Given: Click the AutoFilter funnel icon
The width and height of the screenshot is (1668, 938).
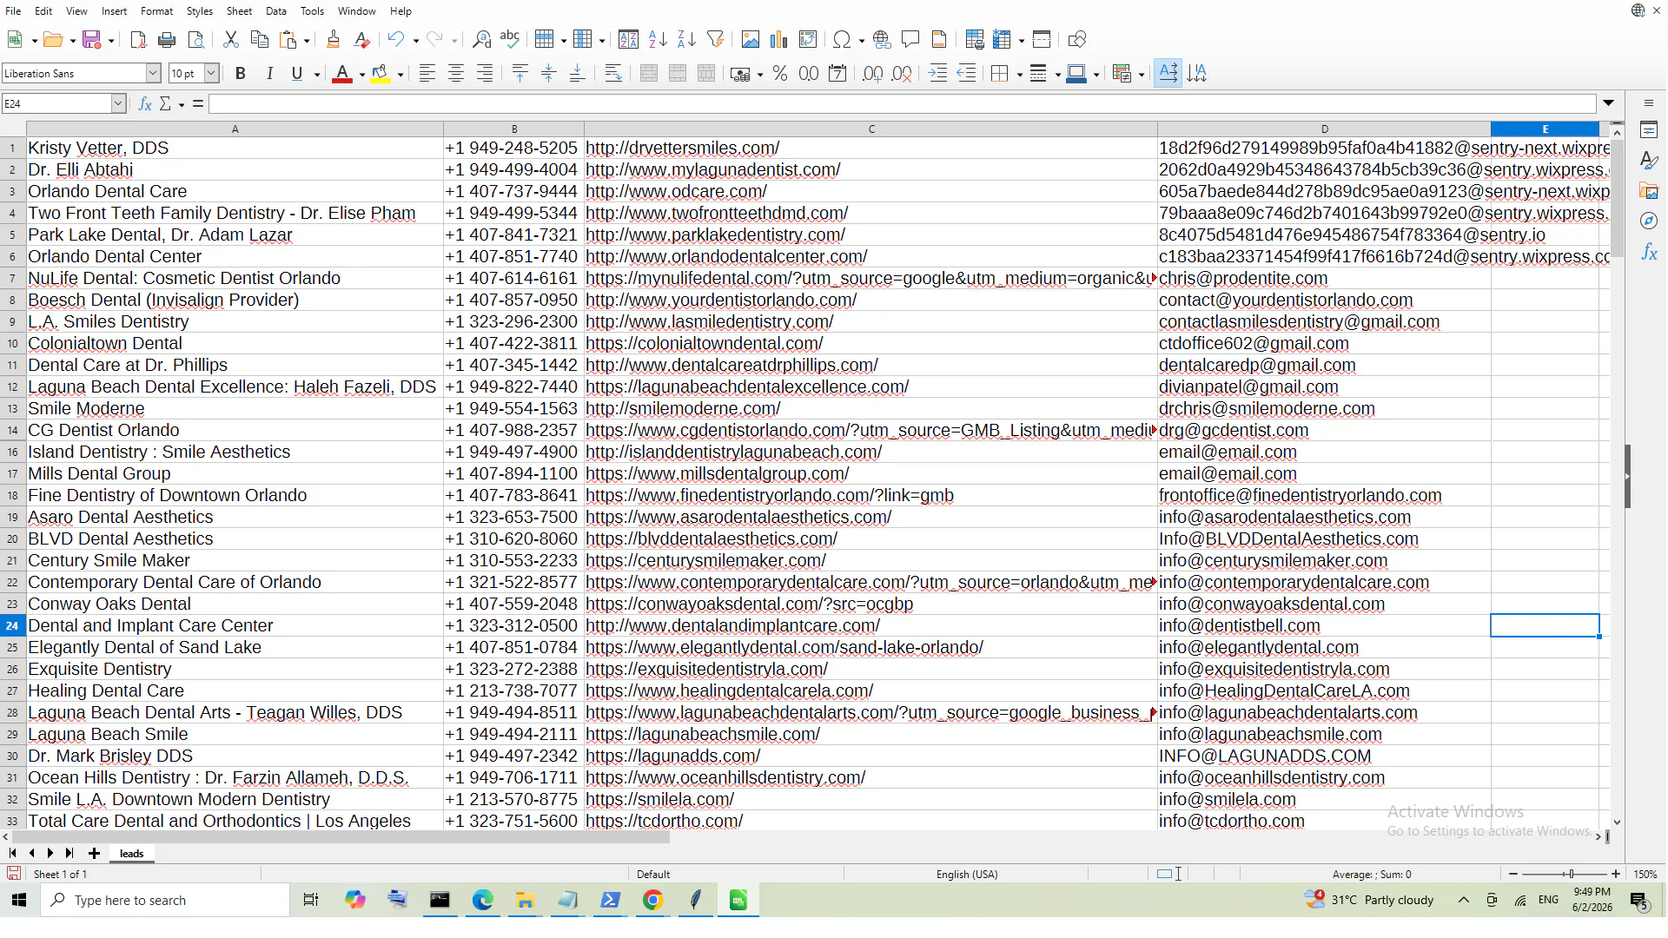Looking at the screenshot, I should 715,39.
